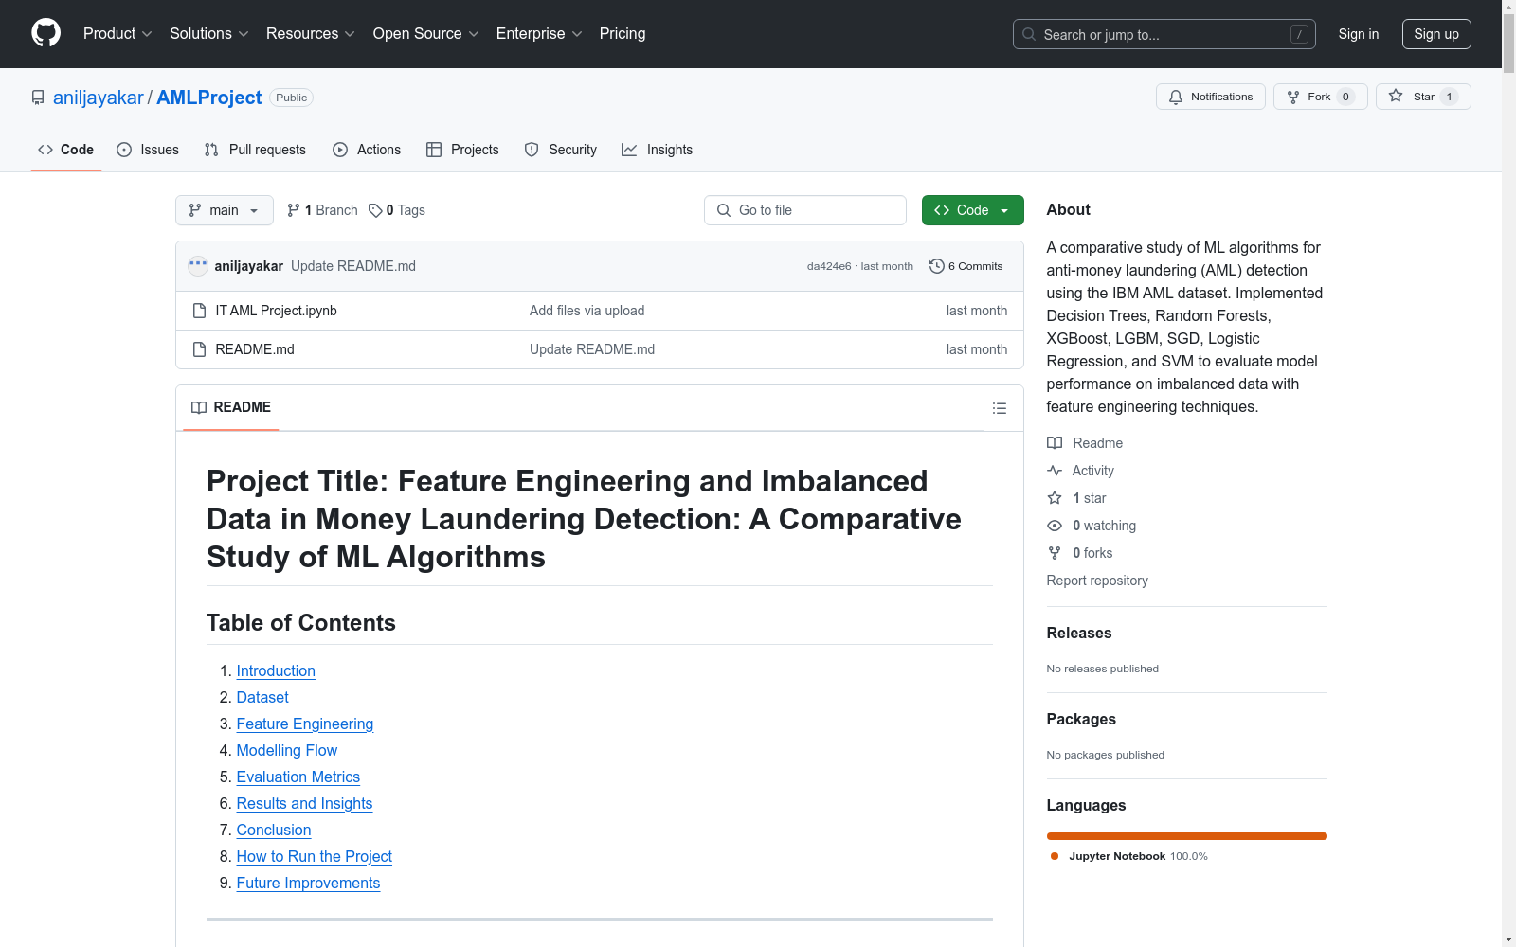This screenshot has height=947, width=1516.
Task: Switch to the Issues tab
Action: point(148,150)
